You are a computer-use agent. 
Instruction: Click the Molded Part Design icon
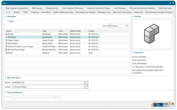coord(6,50)
